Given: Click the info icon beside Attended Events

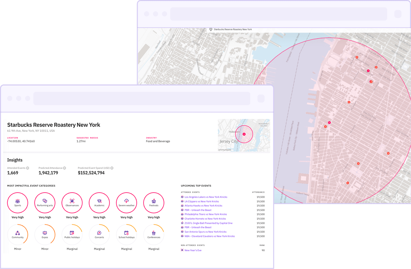Looking at the screenshot, I should (28, 168).
